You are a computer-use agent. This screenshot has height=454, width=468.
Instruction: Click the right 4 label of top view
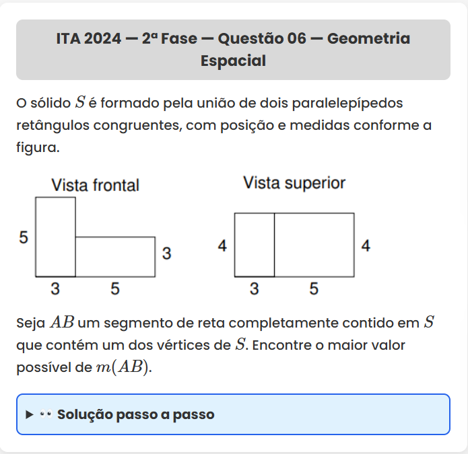tap(366, 246)
